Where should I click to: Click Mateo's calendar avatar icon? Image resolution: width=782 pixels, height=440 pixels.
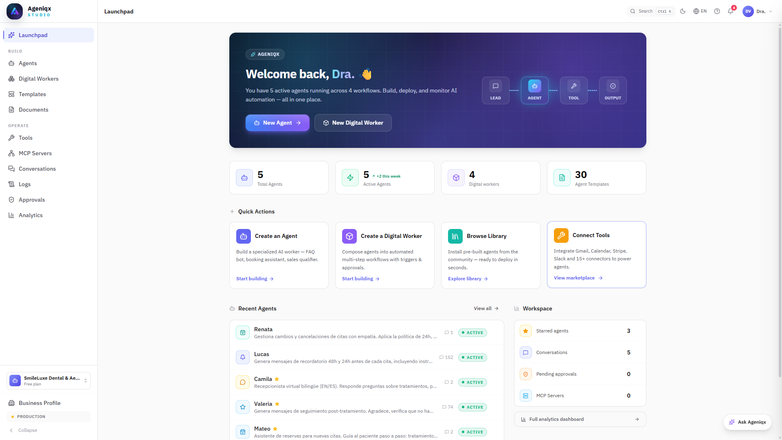(243, 432)
